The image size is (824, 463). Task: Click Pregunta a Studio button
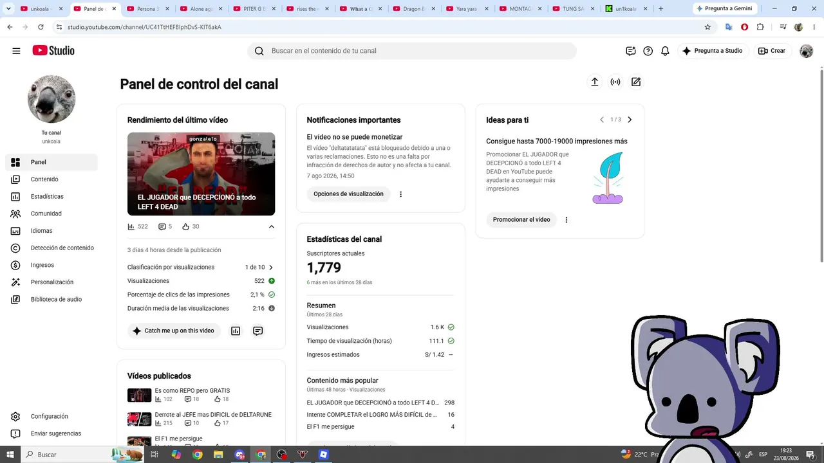713,51
